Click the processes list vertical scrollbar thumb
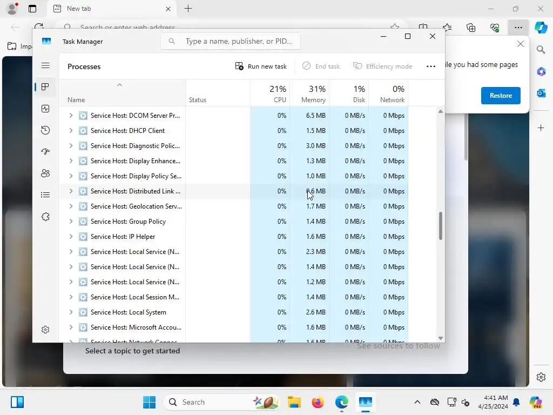Image resolution: width=553 pixels, height=415 pixels. [x=441, y=226]
